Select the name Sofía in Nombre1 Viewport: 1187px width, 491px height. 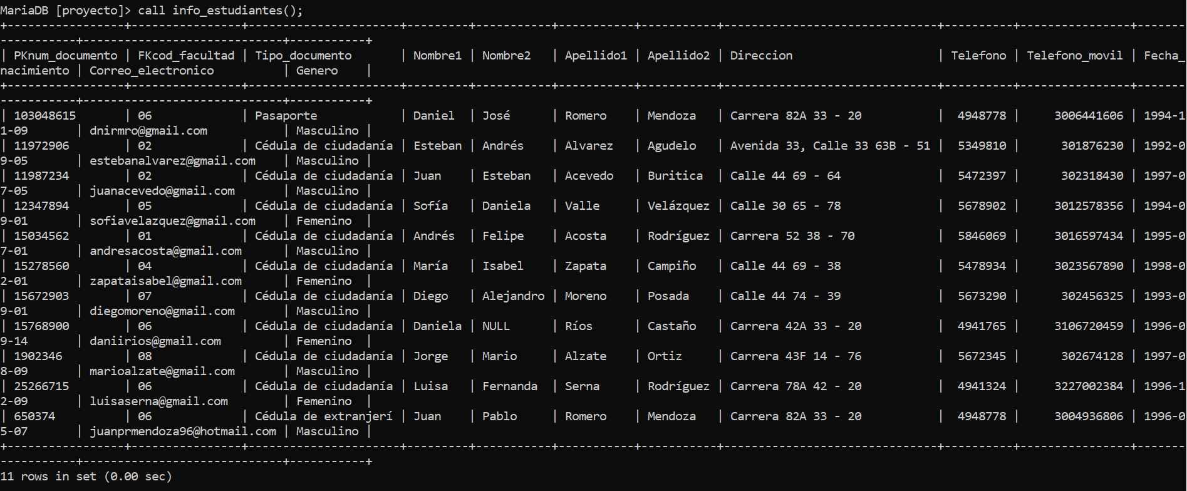(430, 206)
